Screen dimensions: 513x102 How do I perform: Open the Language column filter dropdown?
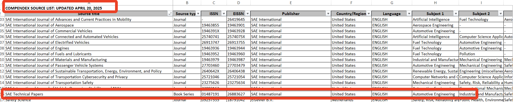click(x=409, y=14)
